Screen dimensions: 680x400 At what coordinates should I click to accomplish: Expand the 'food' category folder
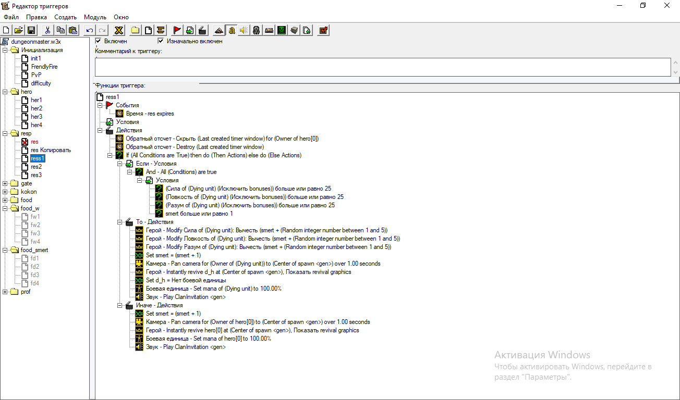point(5,200)
